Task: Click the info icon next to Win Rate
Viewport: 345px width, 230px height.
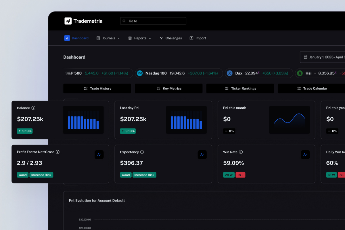Action: 241,152
